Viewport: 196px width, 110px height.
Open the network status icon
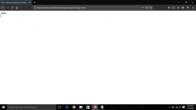[x=177, y=107]
